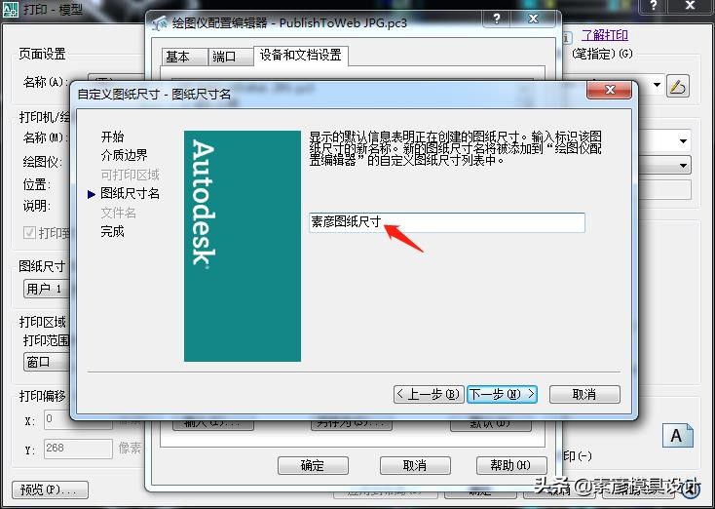Cancel the custom paper size wizard

[x=584, y=394]
